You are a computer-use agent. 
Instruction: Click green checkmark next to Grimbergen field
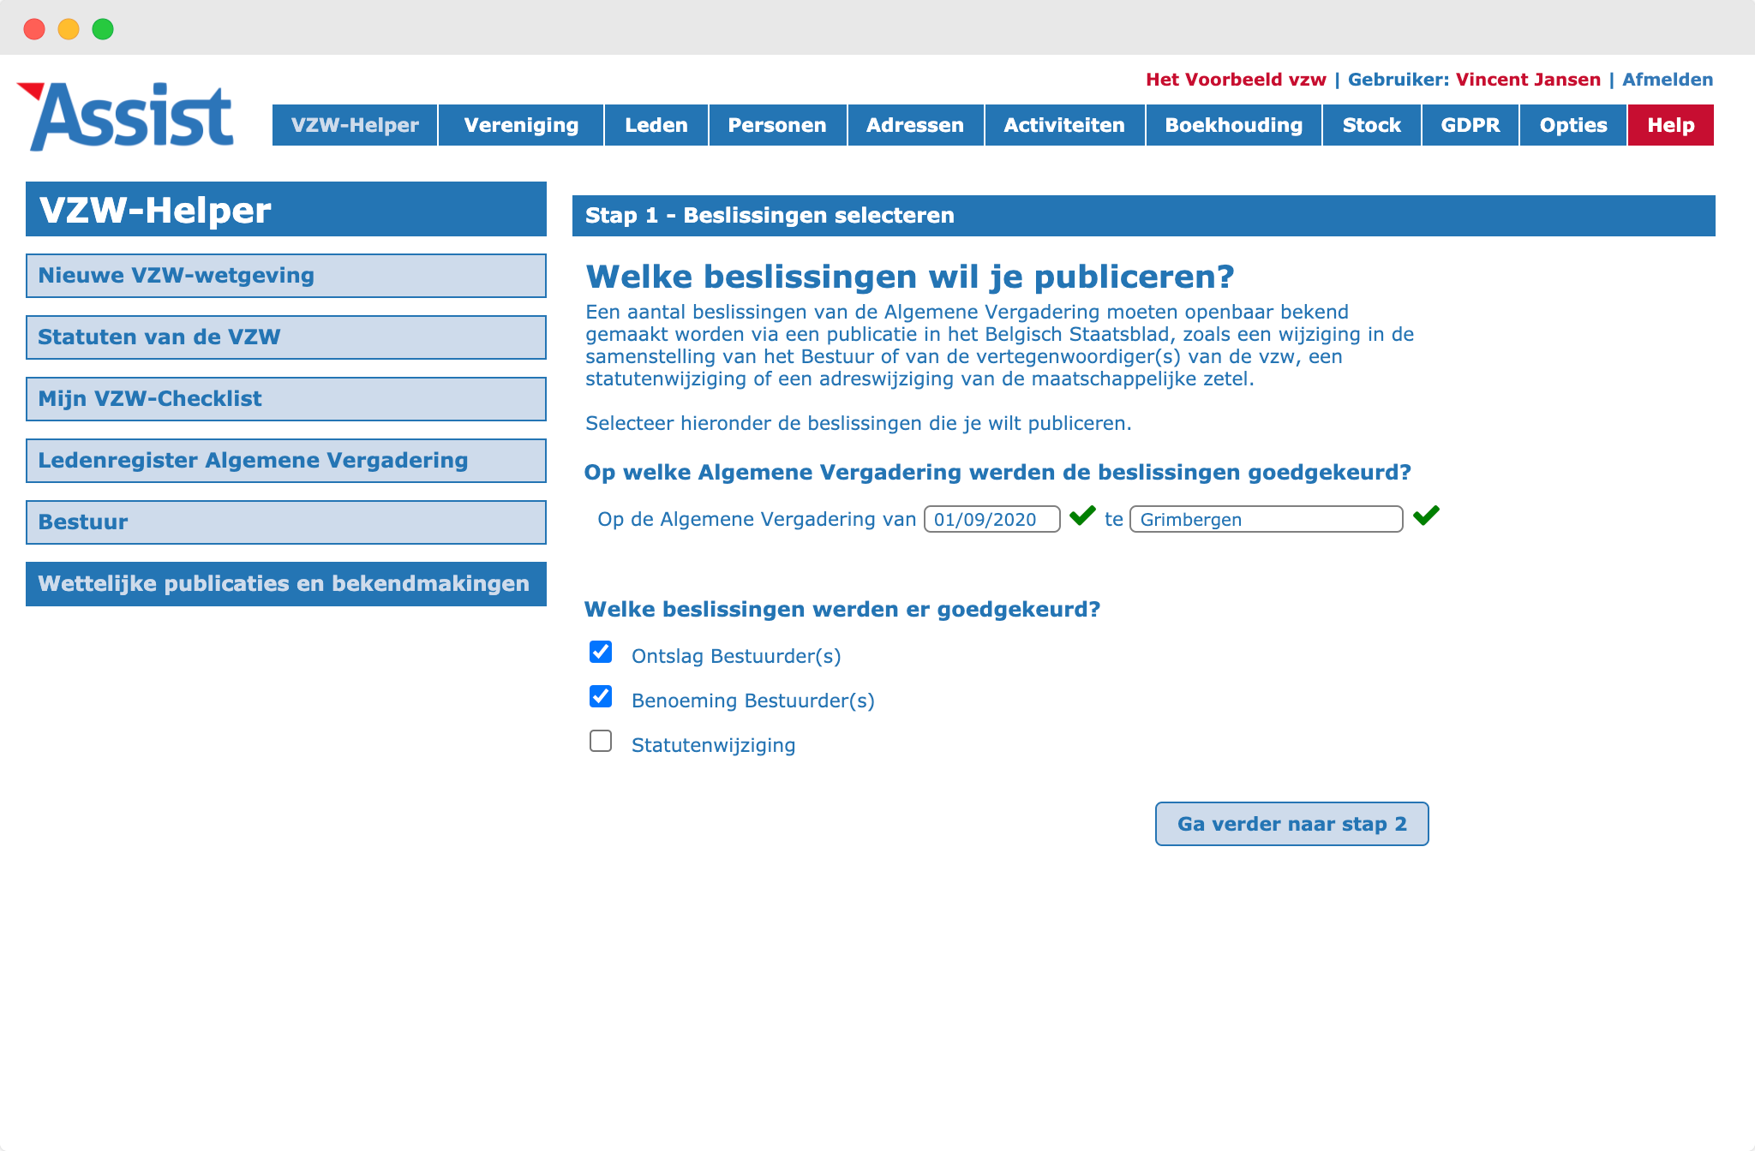click(1426, 516)
